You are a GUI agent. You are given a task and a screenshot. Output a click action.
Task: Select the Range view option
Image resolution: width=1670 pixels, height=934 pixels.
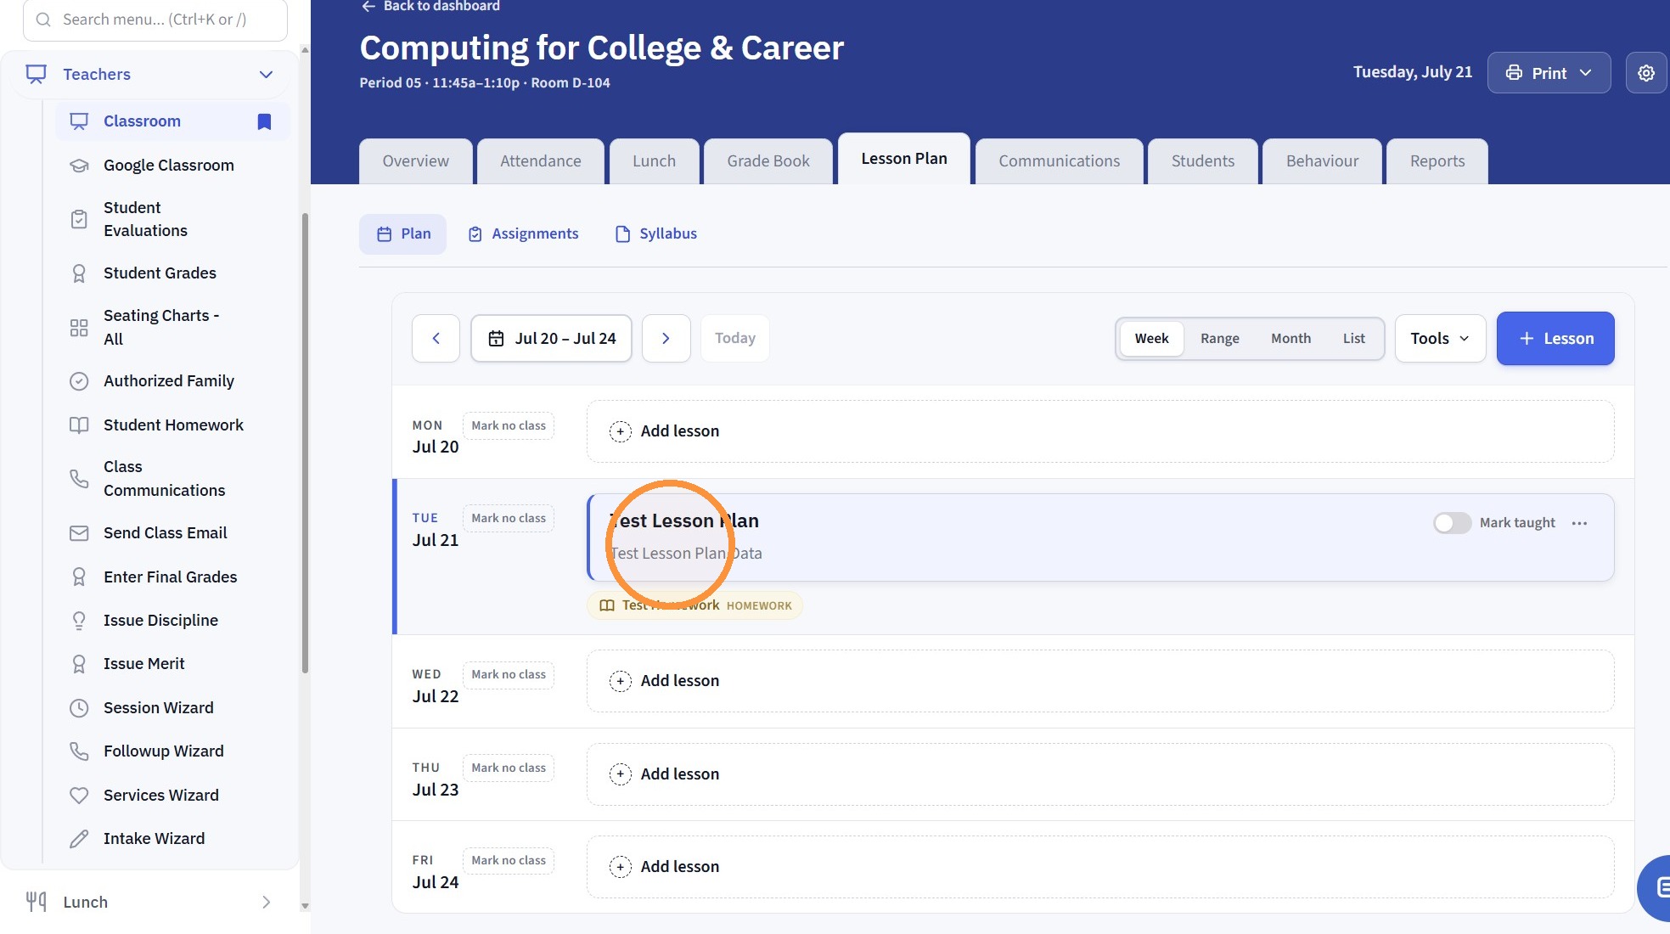pos(1219,338)
